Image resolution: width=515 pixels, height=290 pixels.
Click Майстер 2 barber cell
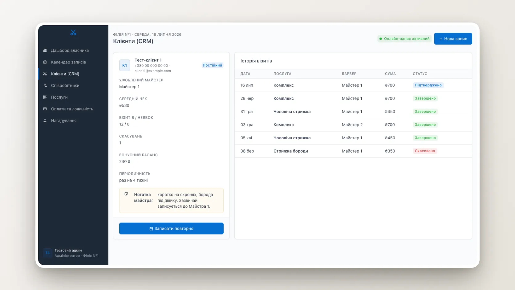pos(352,125)
